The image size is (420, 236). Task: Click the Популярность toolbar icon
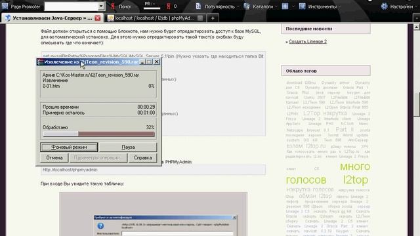click(198, 6)
